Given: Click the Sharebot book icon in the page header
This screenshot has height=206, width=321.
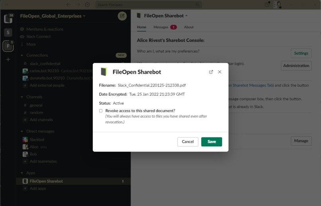Looking at the screenshot, I should coord(139,15).
